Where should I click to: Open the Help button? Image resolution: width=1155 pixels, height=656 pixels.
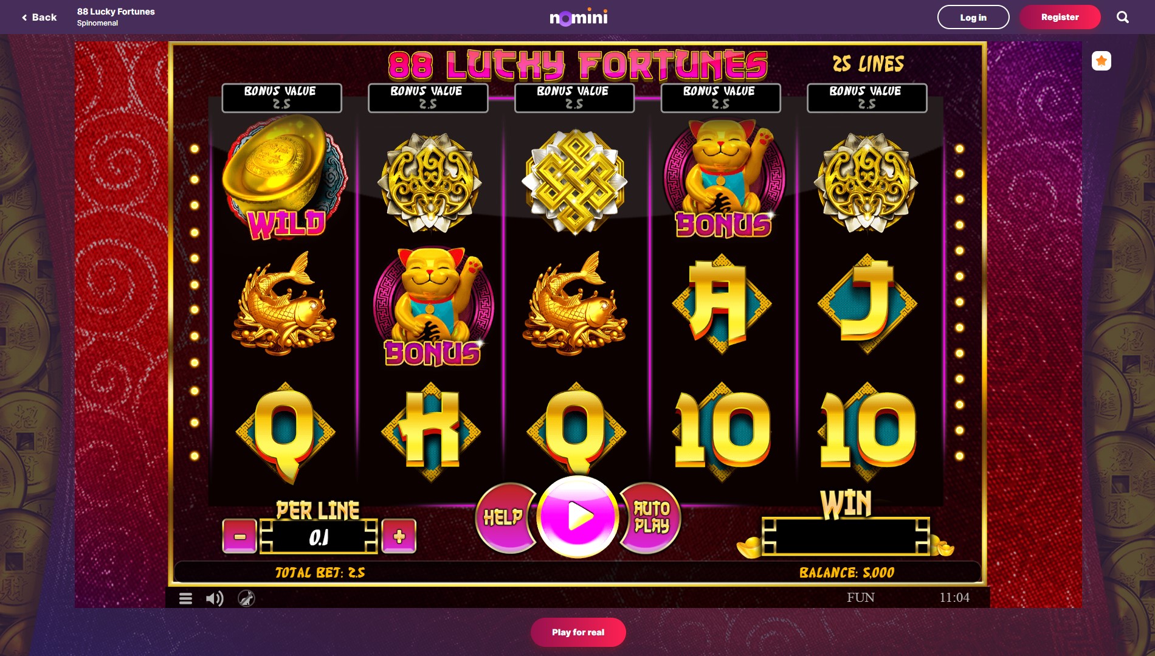[x=503, y=517]
